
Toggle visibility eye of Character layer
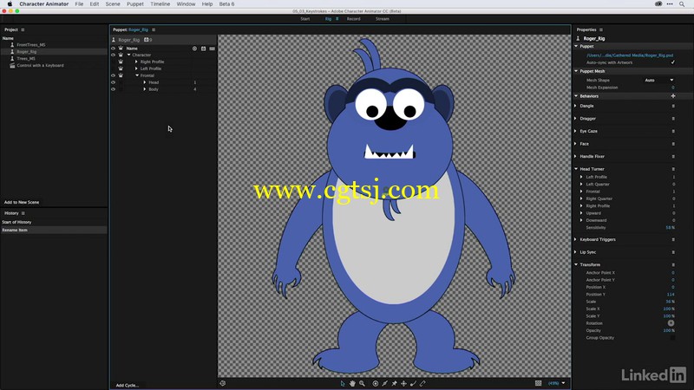(113, 55)
